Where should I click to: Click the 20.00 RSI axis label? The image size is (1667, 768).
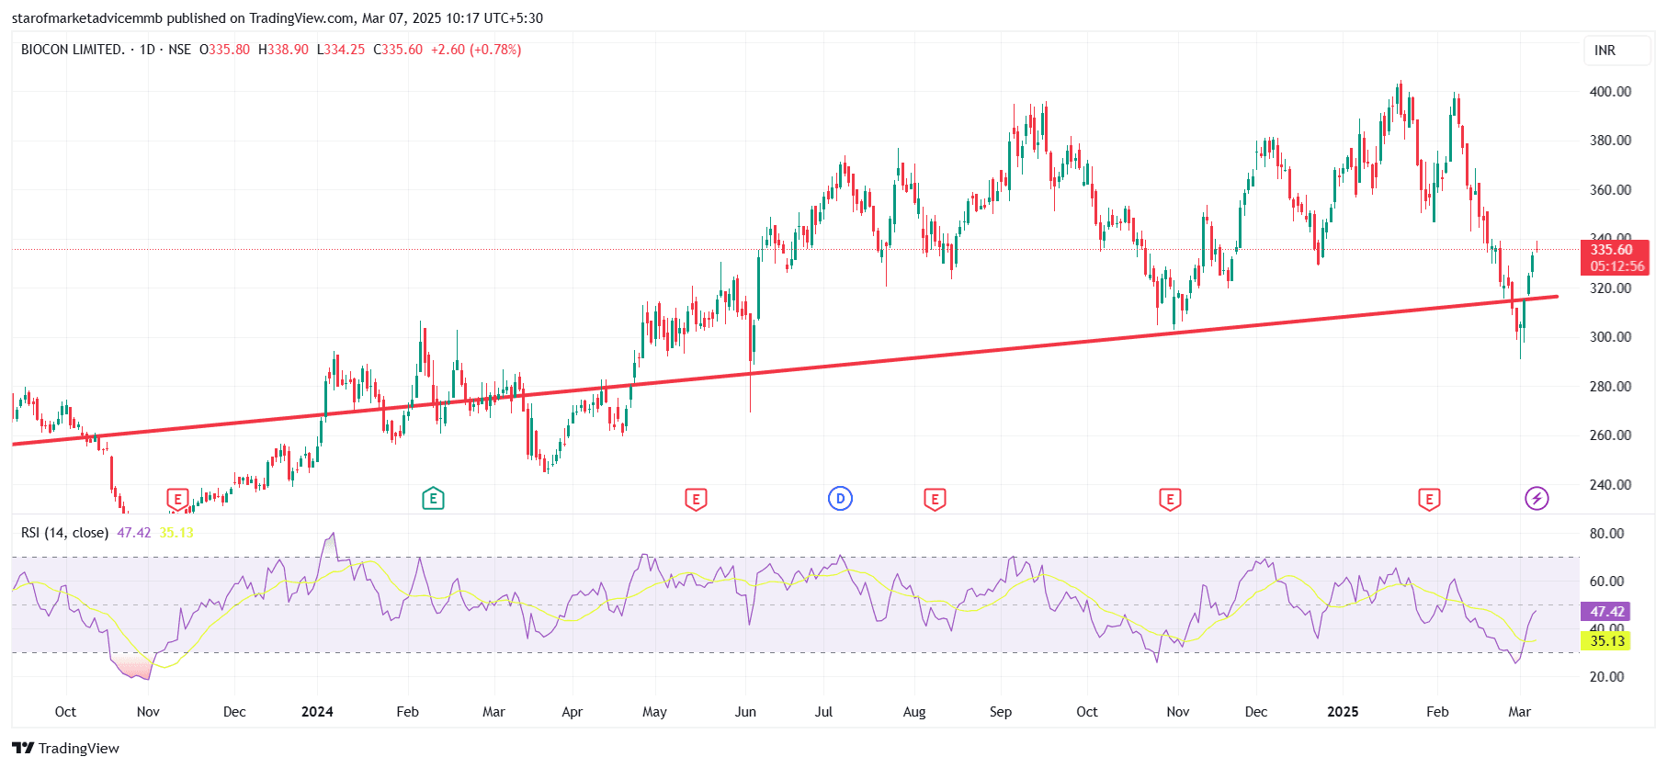pos(1607,677)
